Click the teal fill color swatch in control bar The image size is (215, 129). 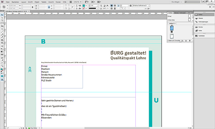click(83, 6)
